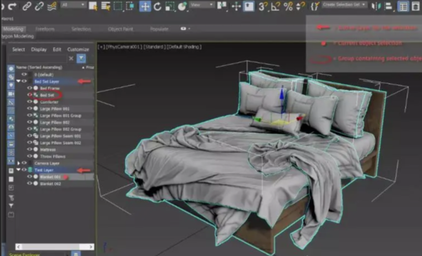Collapse the Bed Set Layer tree
Image resolution: width=422 pixels, height=256 pixels.
click(18, 81)
